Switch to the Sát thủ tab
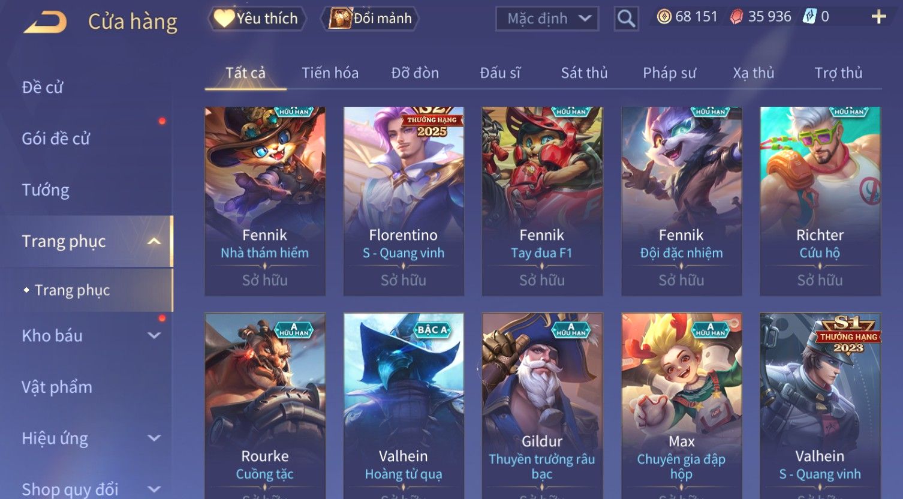This screenshot has height=499, width=903. 584,73
